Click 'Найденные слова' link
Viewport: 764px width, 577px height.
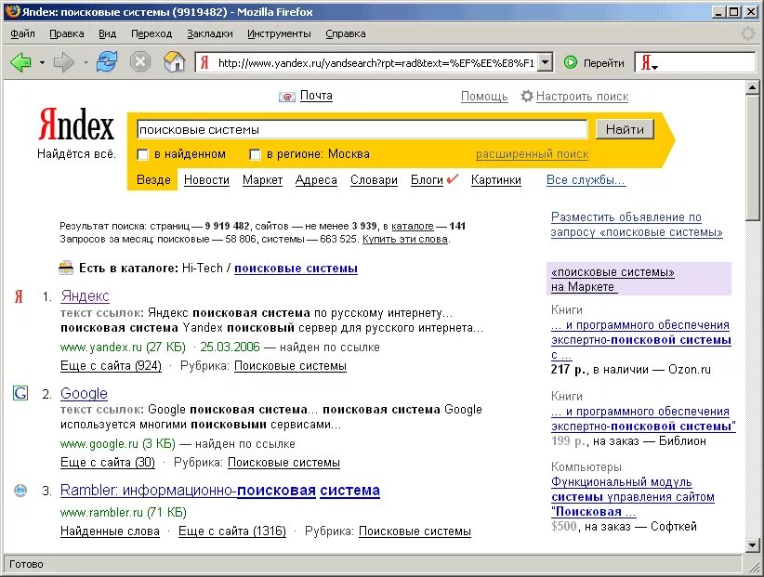tap(110, 531)
